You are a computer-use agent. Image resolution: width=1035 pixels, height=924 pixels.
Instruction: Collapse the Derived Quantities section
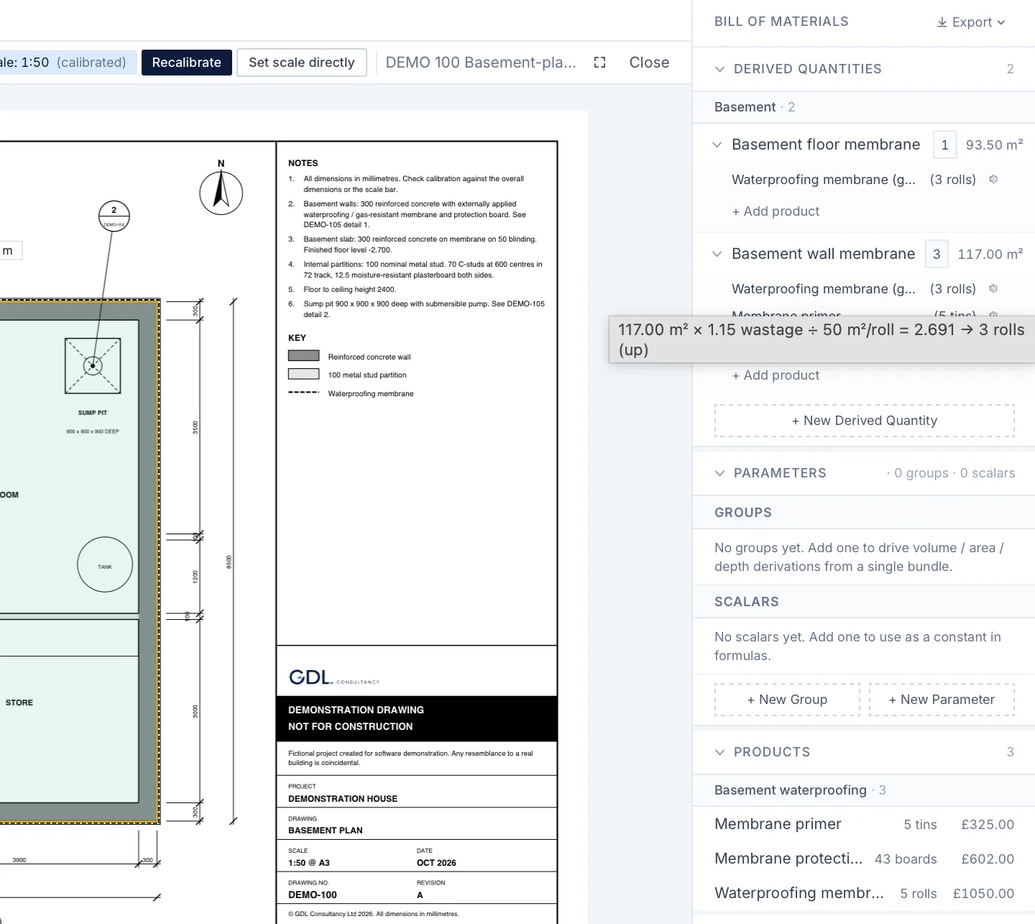(x=719, y=69)
